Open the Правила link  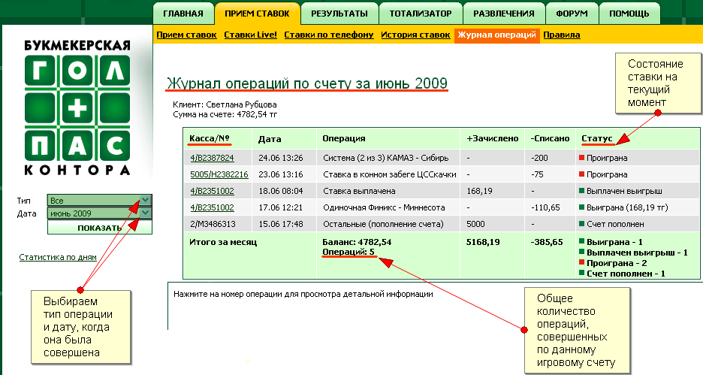click(562, 35)
